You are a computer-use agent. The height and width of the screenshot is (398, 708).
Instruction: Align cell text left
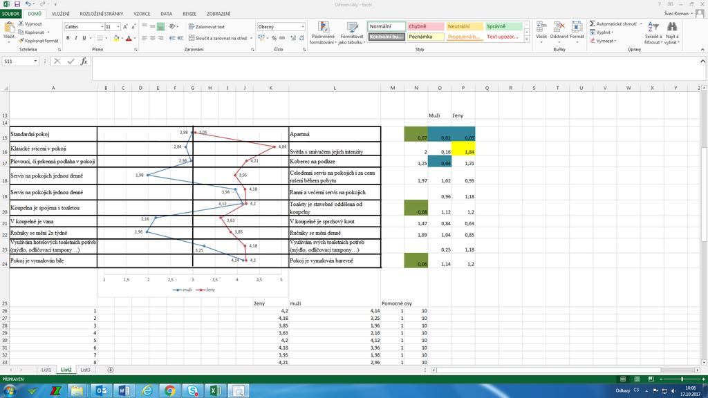click(x=145, y=39)
